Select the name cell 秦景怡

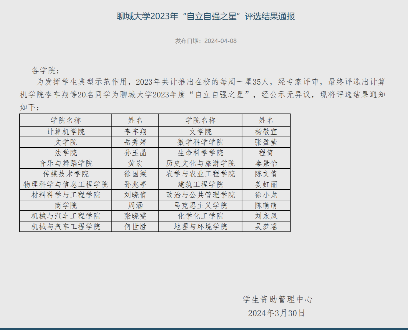click(x=266, y=163)
